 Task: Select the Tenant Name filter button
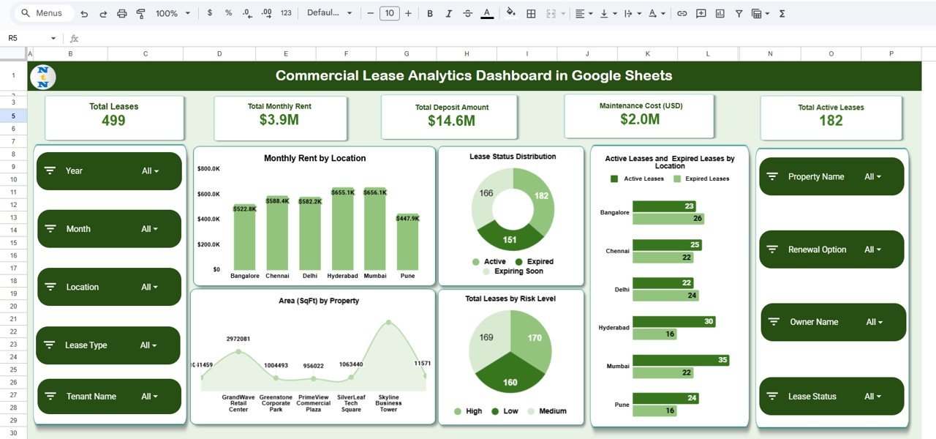(108, 396)
